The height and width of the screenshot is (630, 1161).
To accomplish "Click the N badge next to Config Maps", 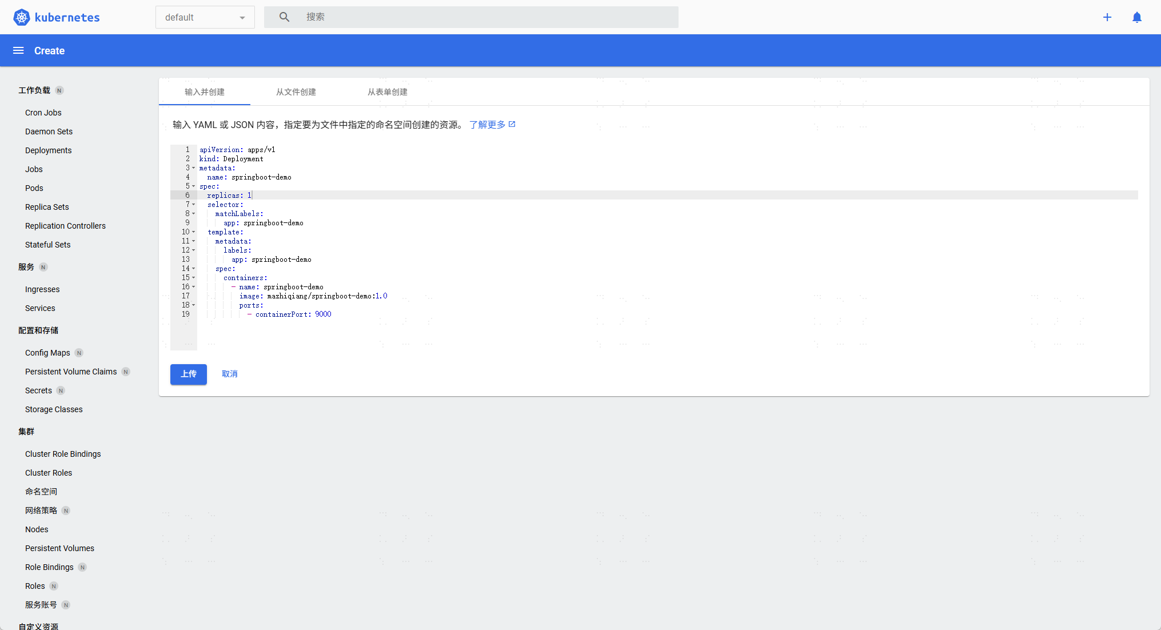I will pos(79,353).
